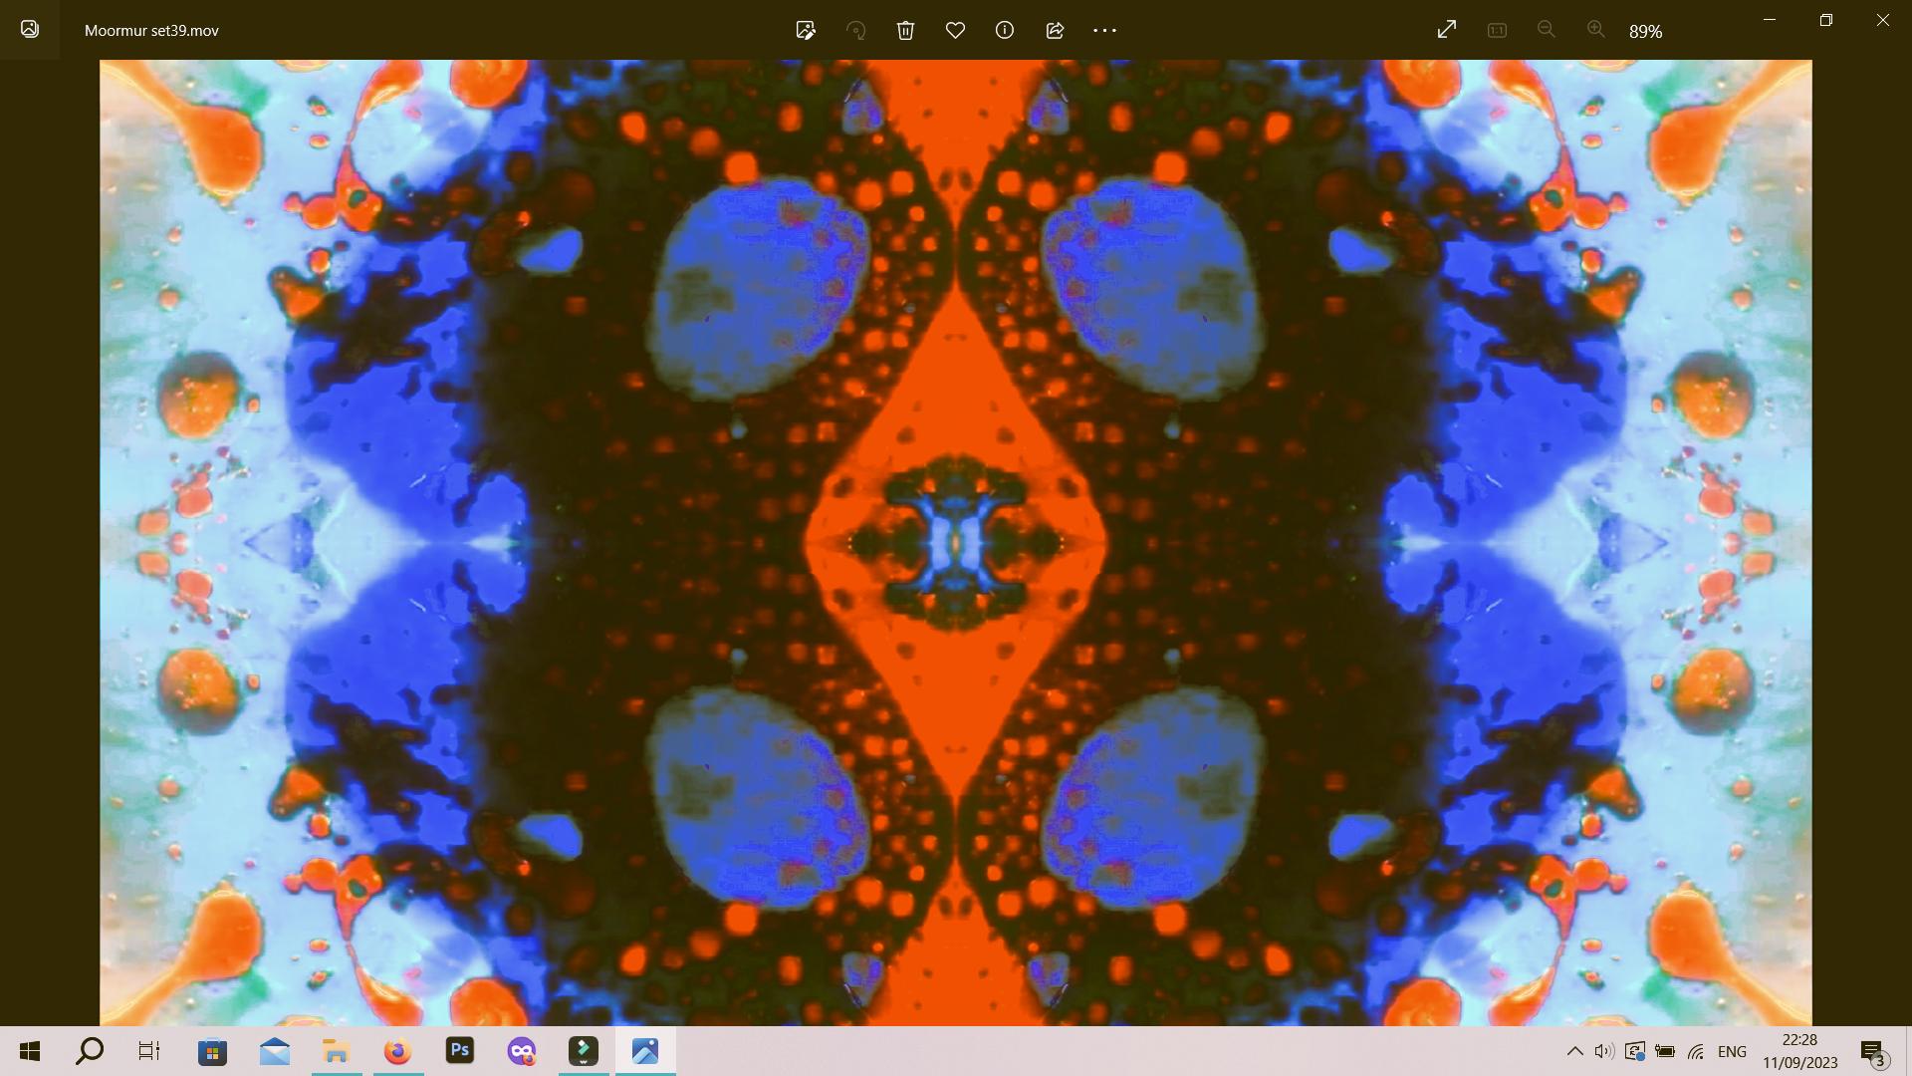Click the Zoom out magnifier icon
The width and height of the screenshot is (1912, 1076).
click(1546, 30)
